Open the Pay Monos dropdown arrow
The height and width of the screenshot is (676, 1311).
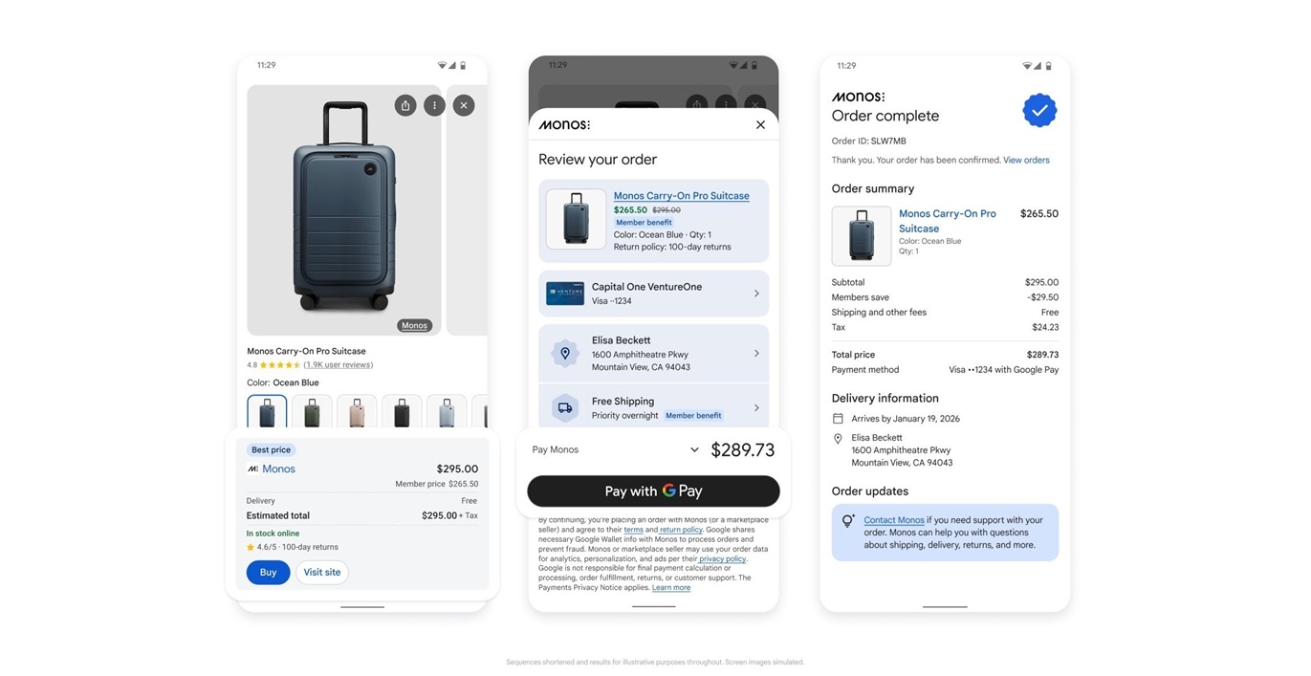click(694, 449)
